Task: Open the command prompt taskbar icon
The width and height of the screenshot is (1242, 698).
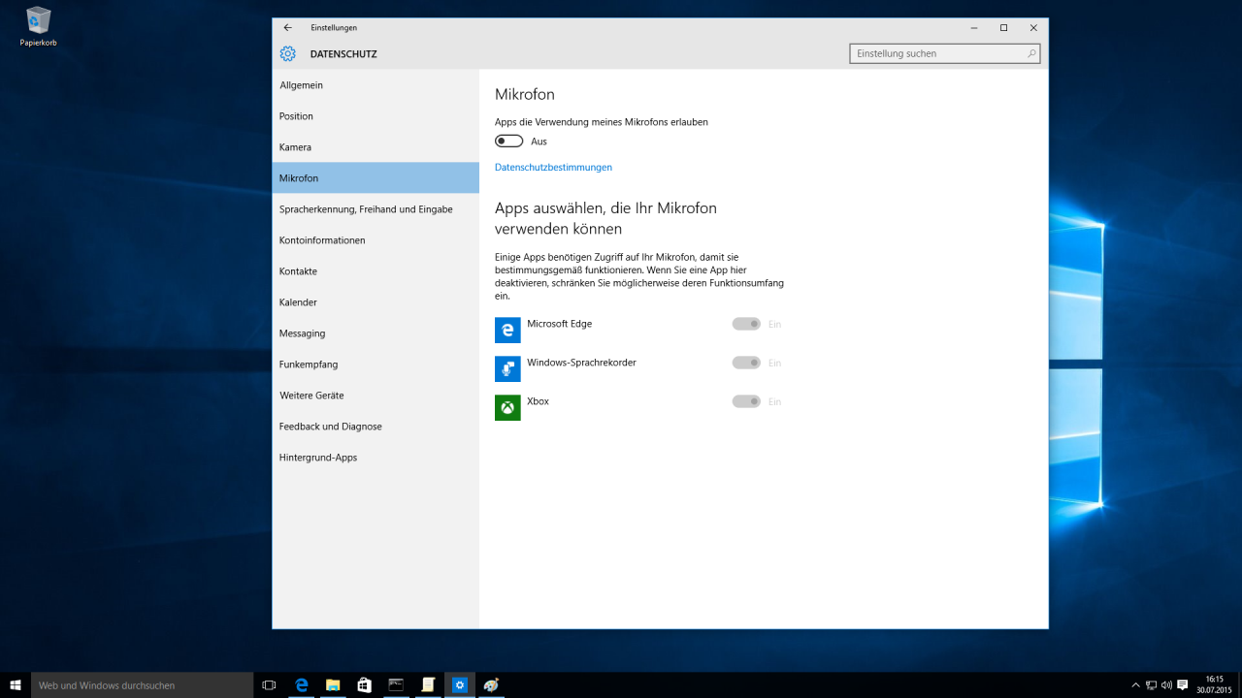Action: click(x=396, y=685)
